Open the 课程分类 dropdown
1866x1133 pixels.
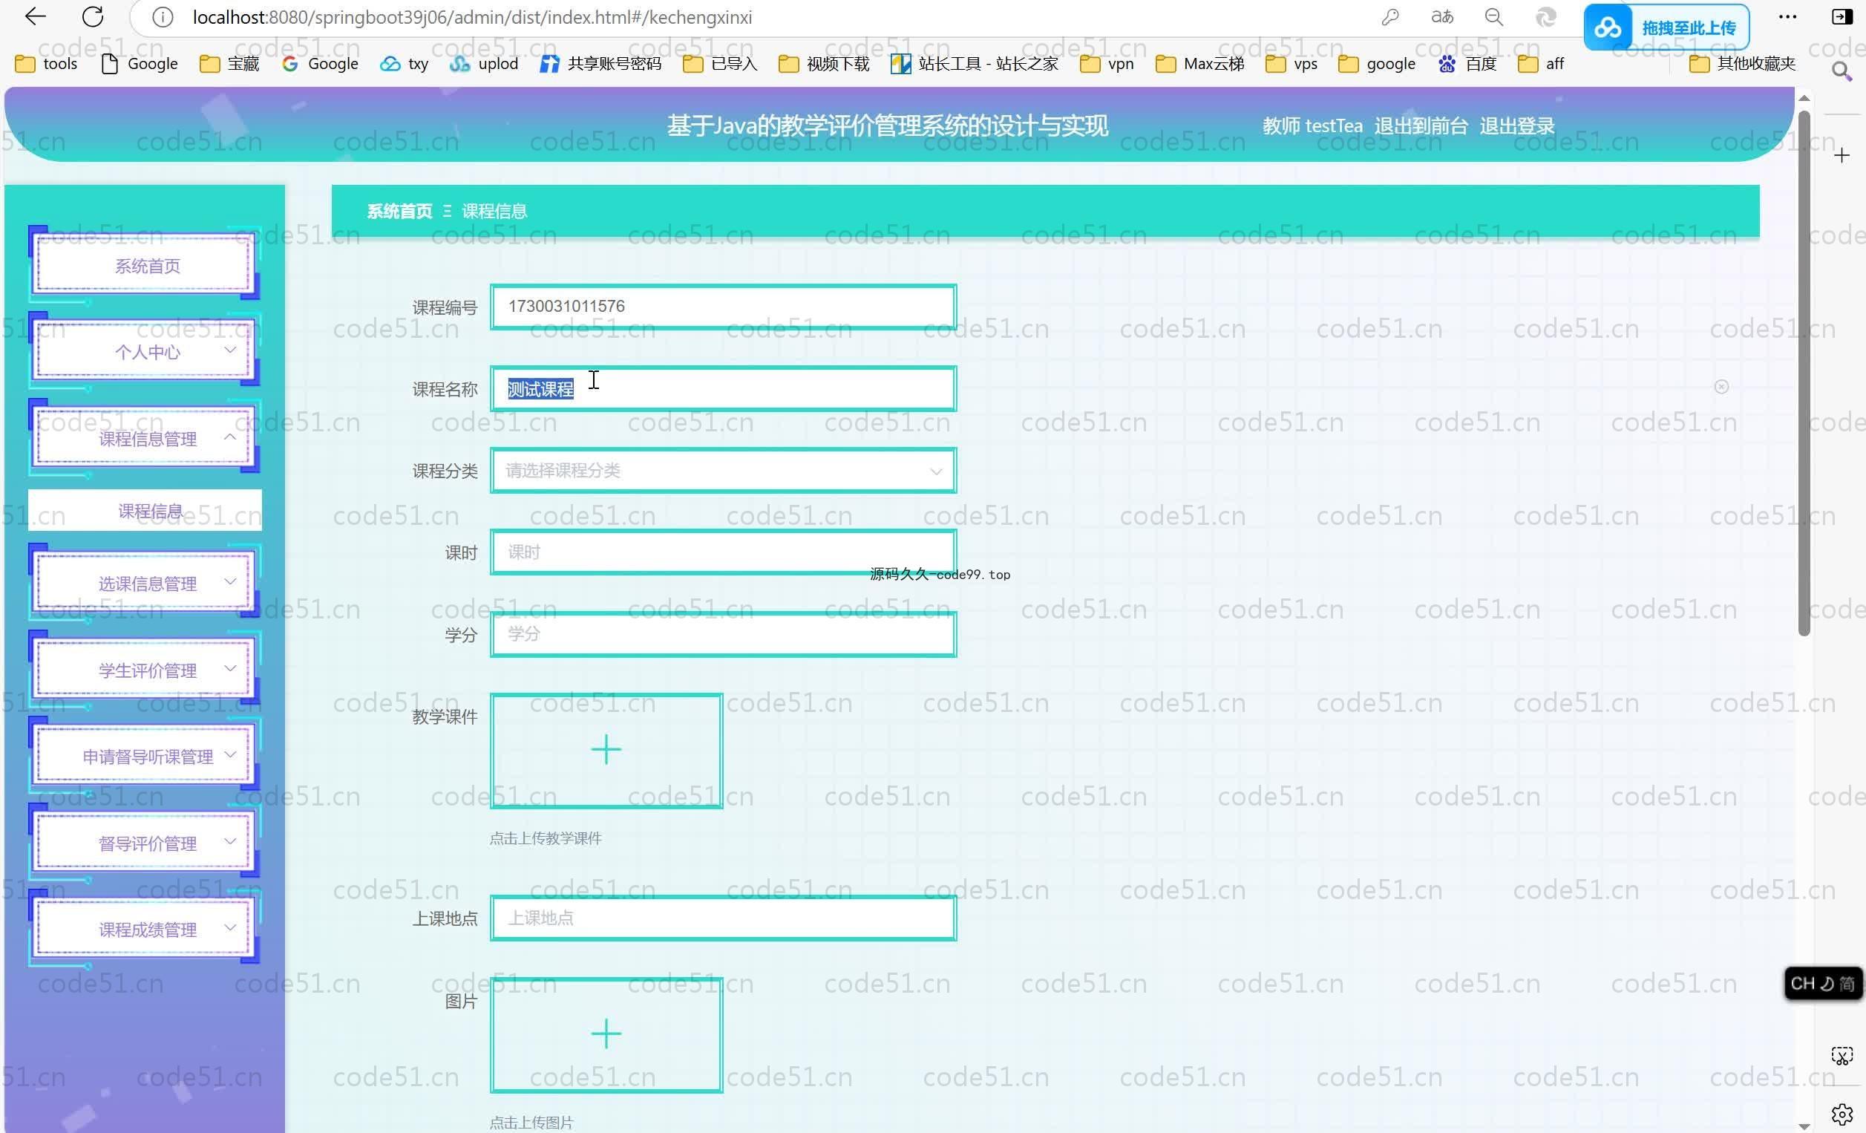[x=723, y=470]
